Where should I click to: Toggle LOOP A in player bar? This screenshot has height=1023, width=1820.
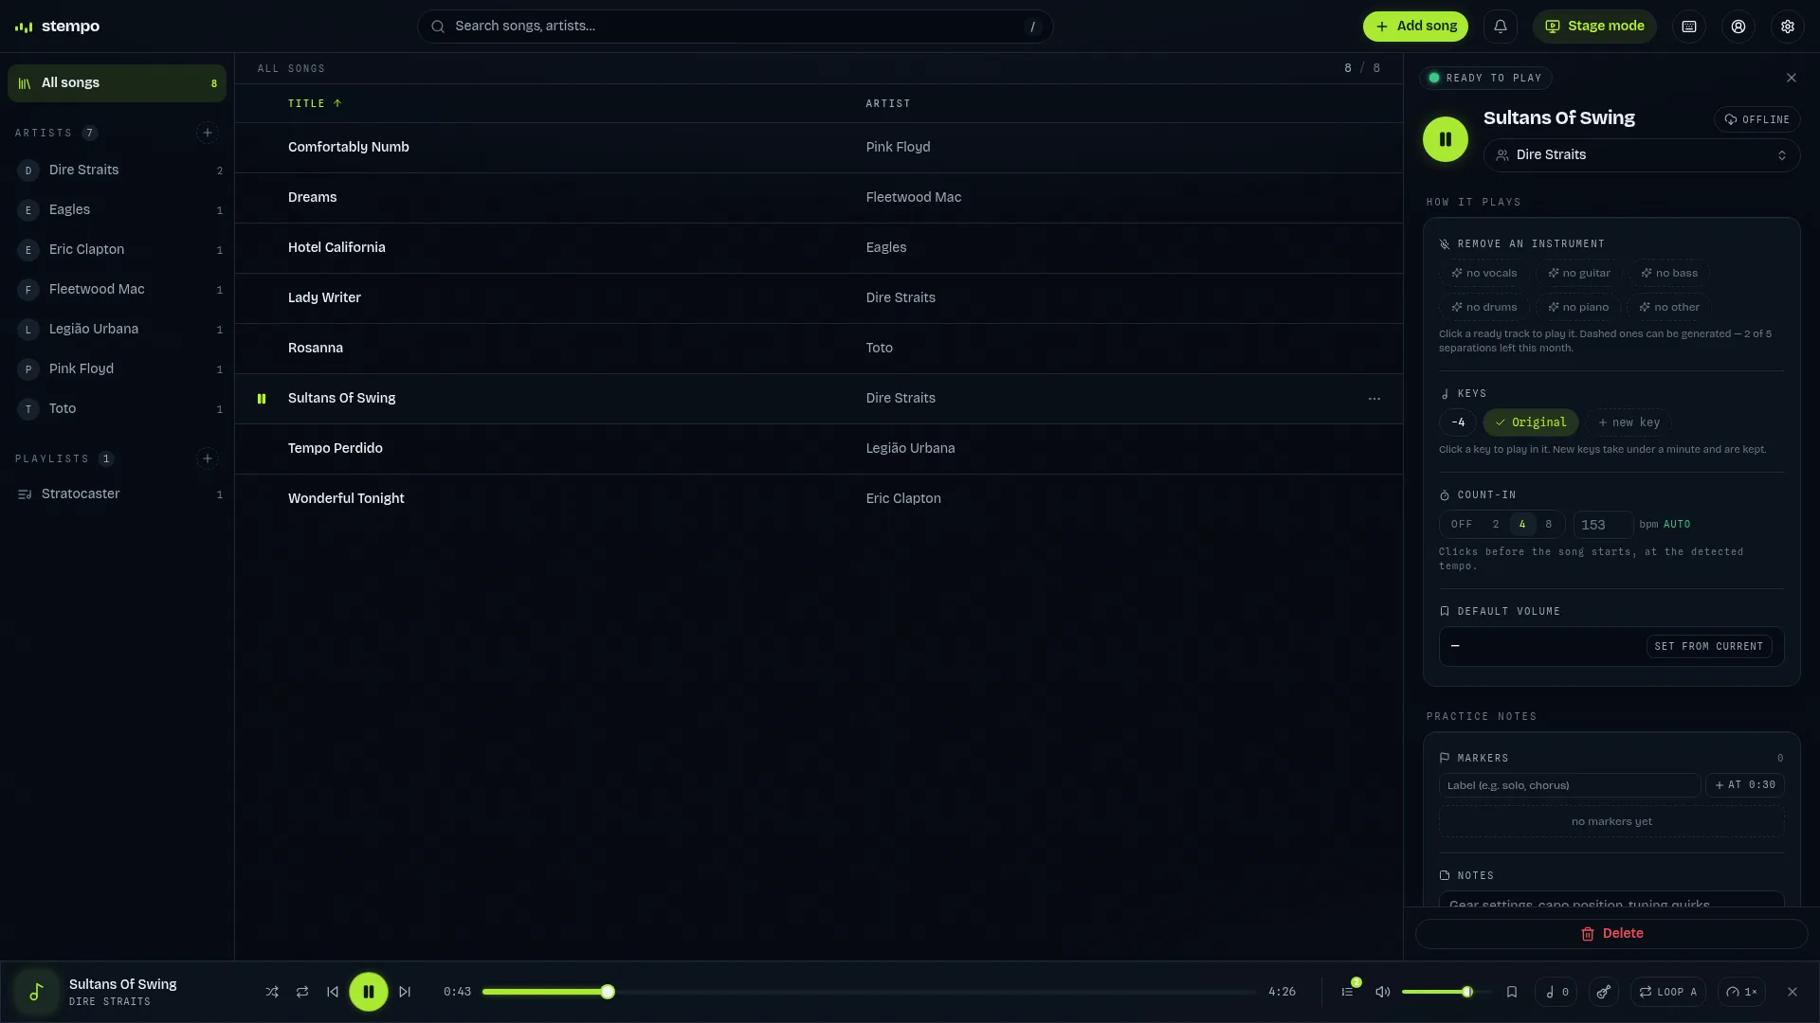(1668, 992)
